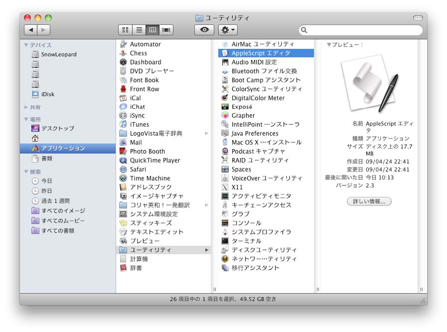447x332 pixels.
Task: Select Java Preferences in utilities list
Action: [266, 134]
